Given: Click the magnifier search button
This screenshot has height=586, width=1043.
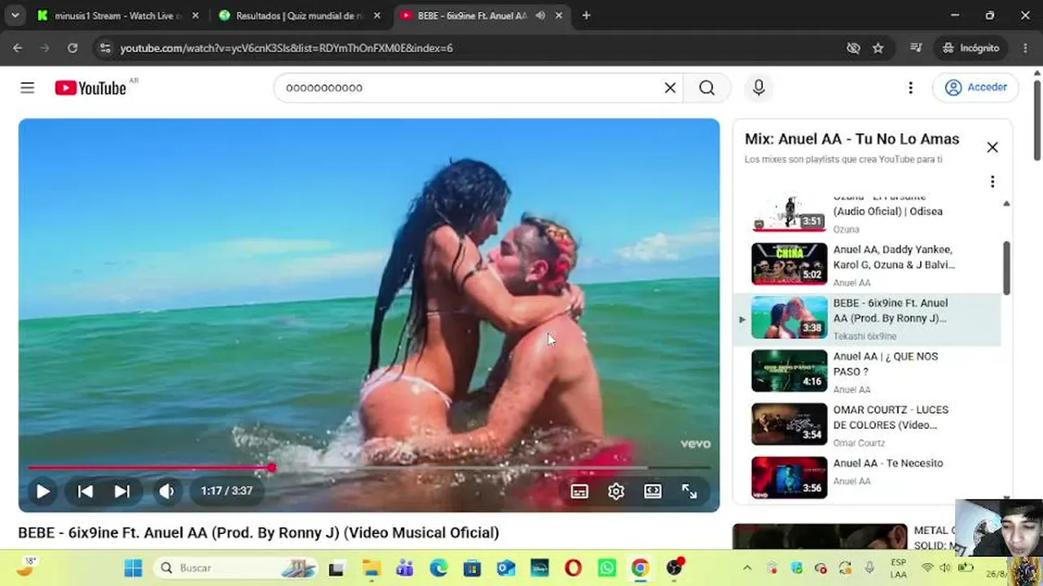Looking at the screenshot, I should 706,88.
